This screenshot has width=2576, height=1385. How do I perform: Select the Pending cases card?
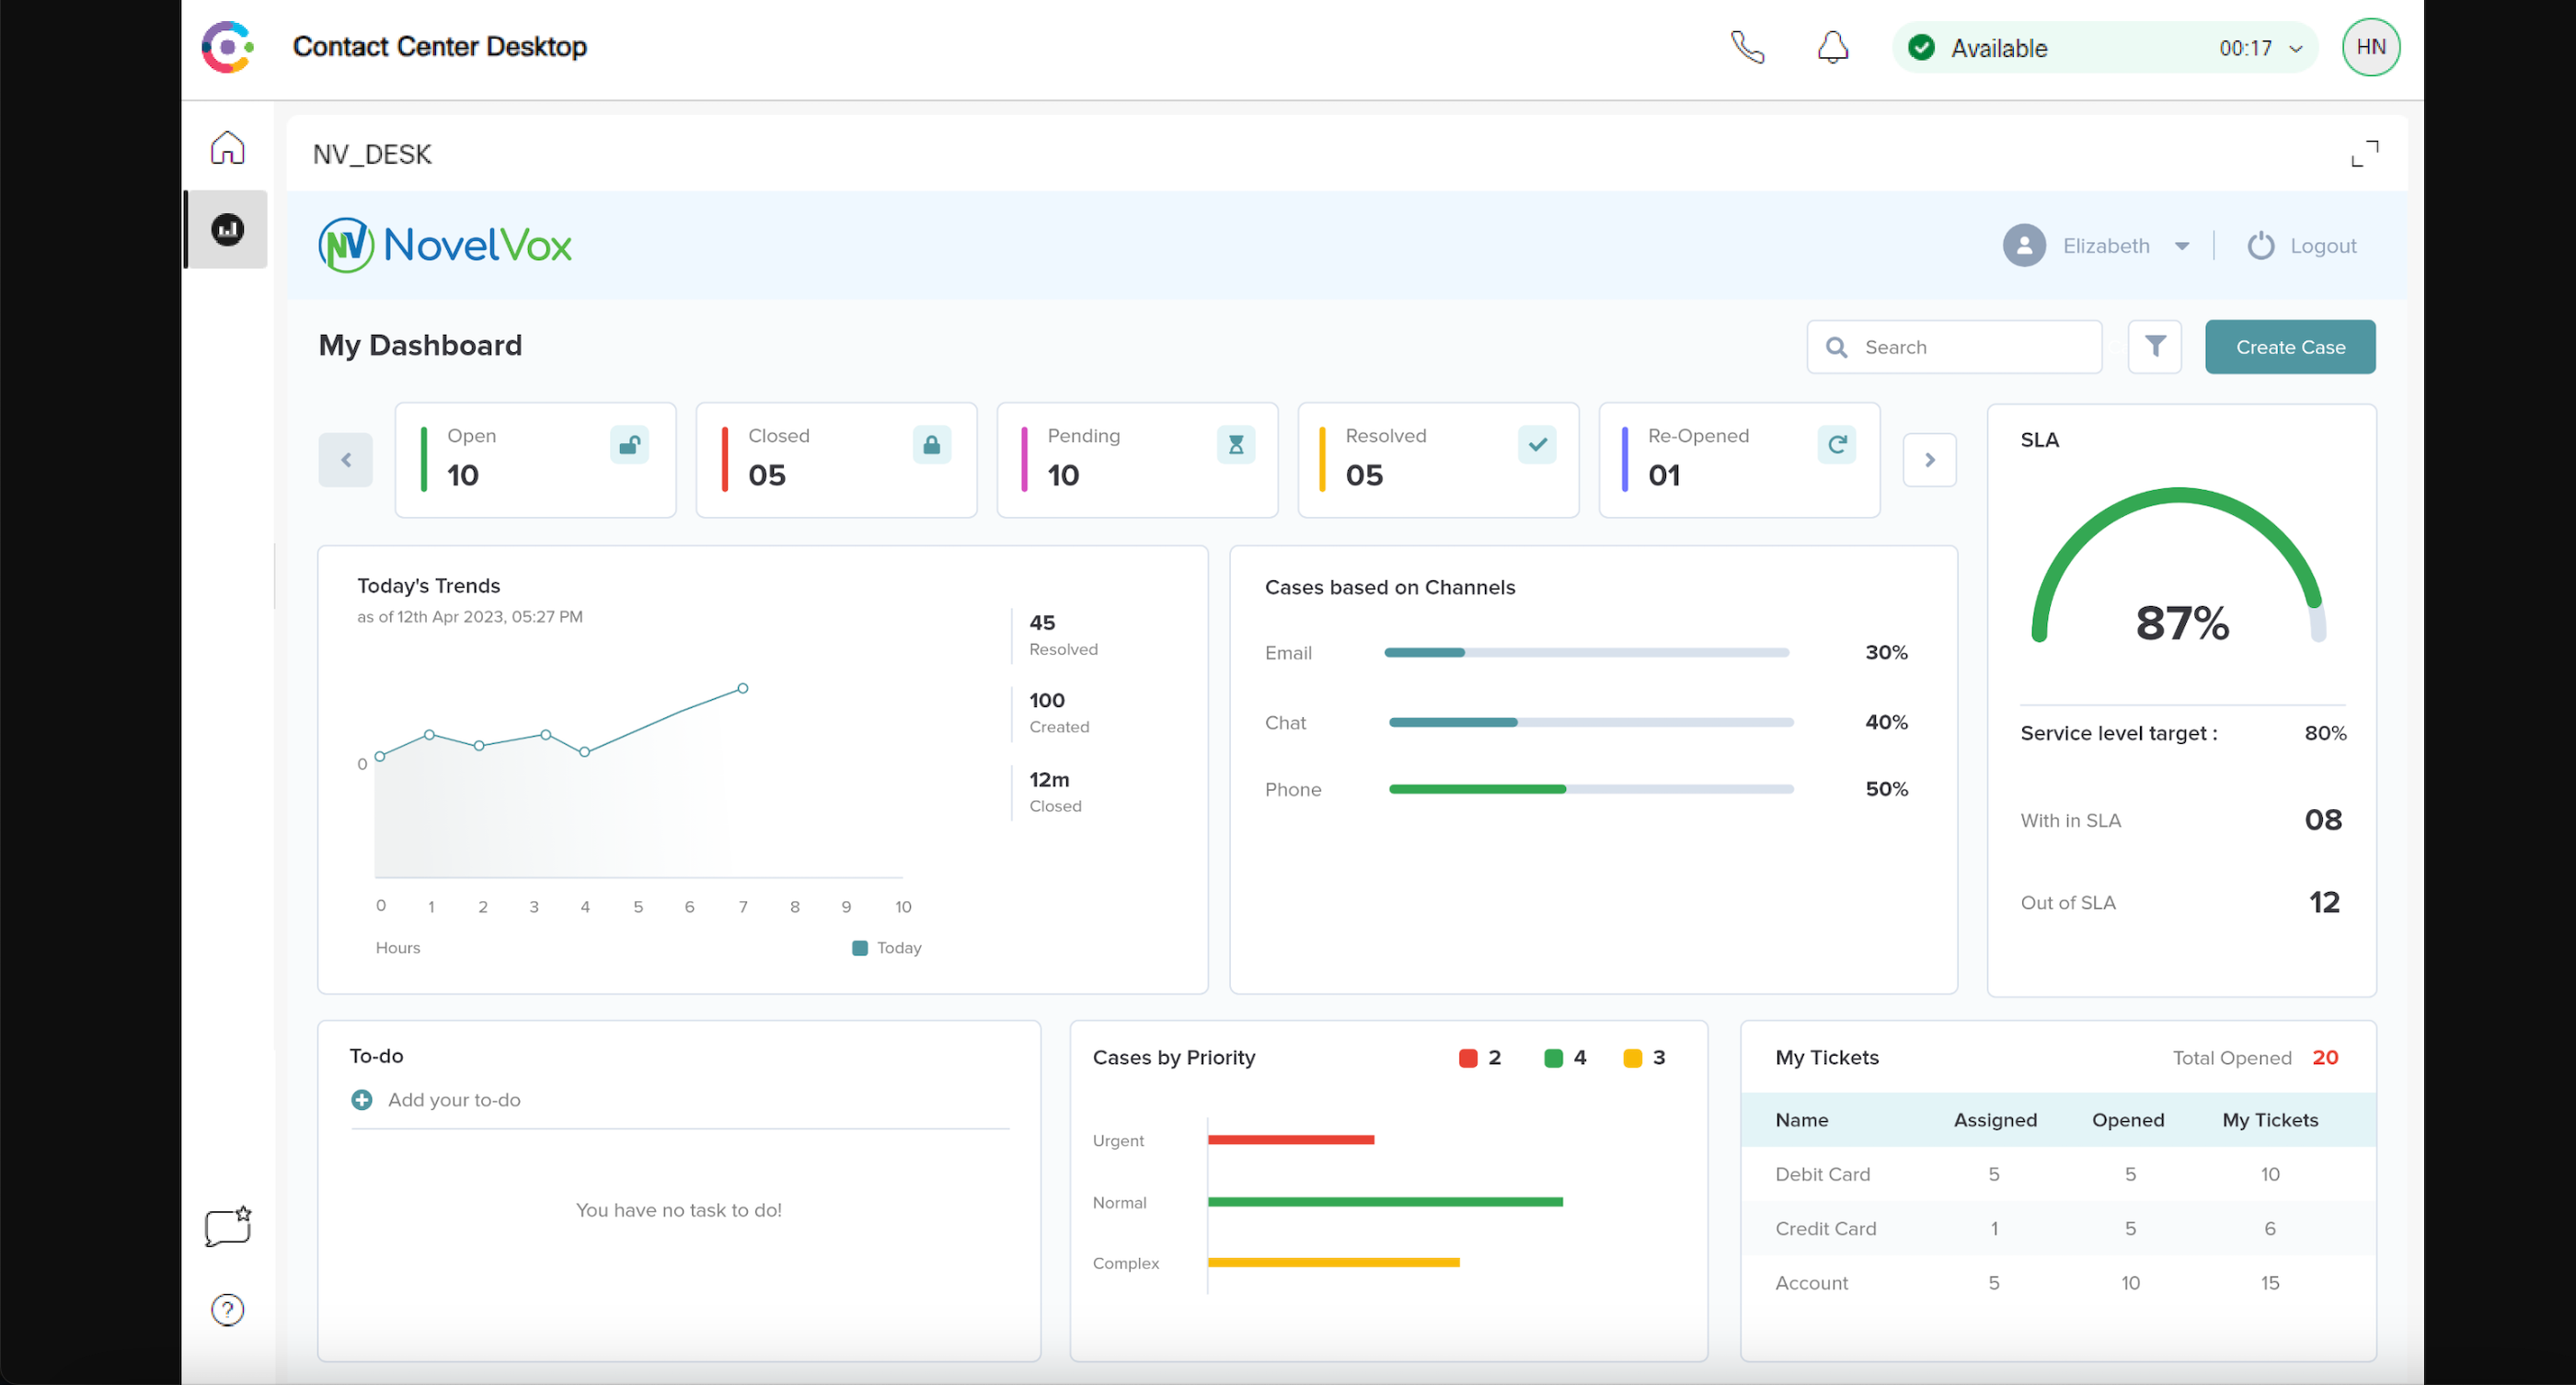click(x=1137, y=460)
